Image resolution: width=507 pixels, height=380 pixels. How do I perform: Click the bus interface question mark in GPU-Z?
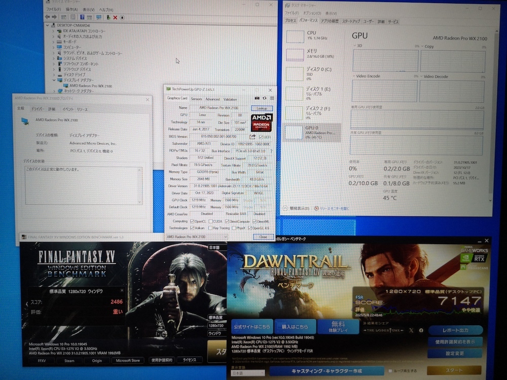(271, 151)
